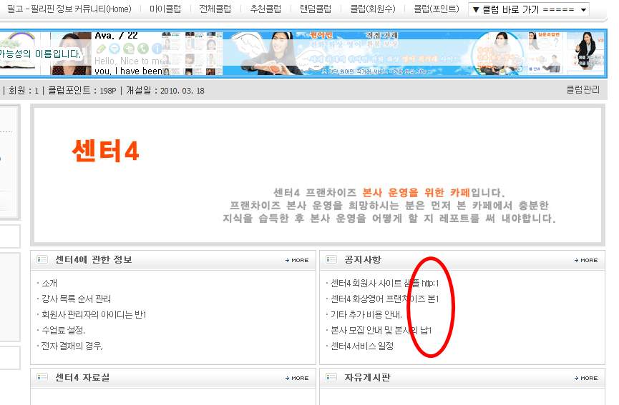This screenshot has width=619, height=405.
Task: Click MORE in the 공지사항 panel
Action: coord(586,261)
